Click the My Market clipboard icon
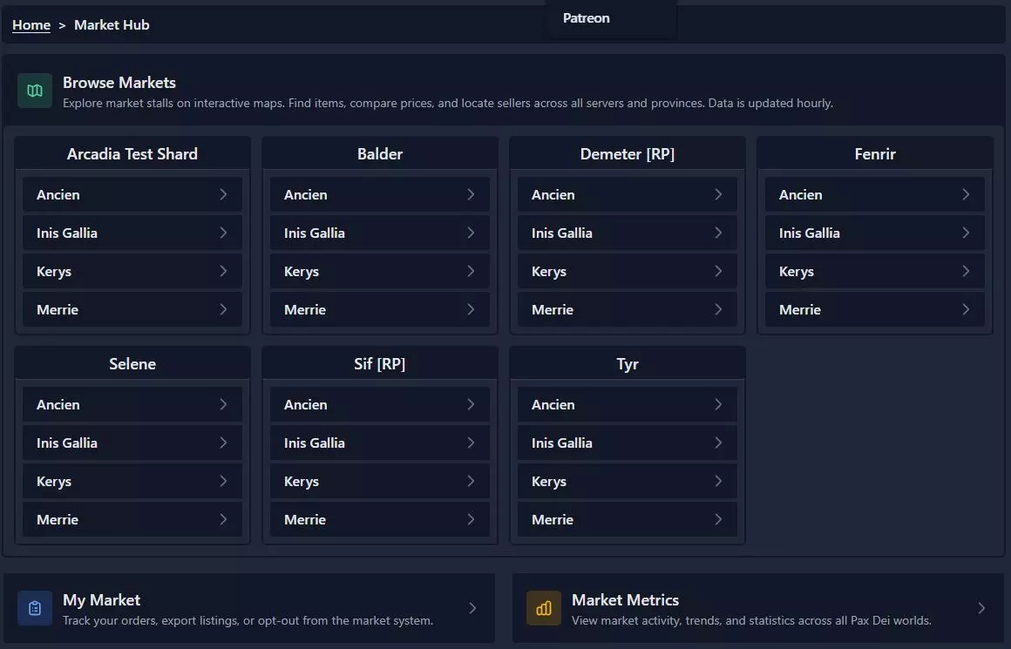Viewport: 1011px width, 649px height. click(x=35, y=608)
